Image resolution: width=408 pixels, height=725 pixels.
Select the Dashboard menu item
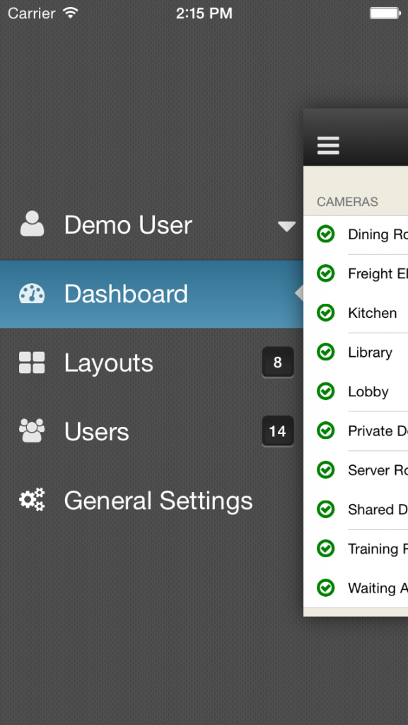pyautogui.click(x=126, y=293)
